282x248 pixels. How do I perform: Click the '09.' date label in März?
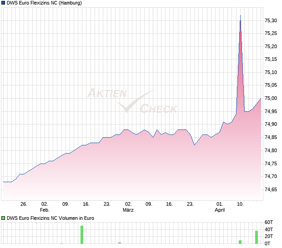149,204
